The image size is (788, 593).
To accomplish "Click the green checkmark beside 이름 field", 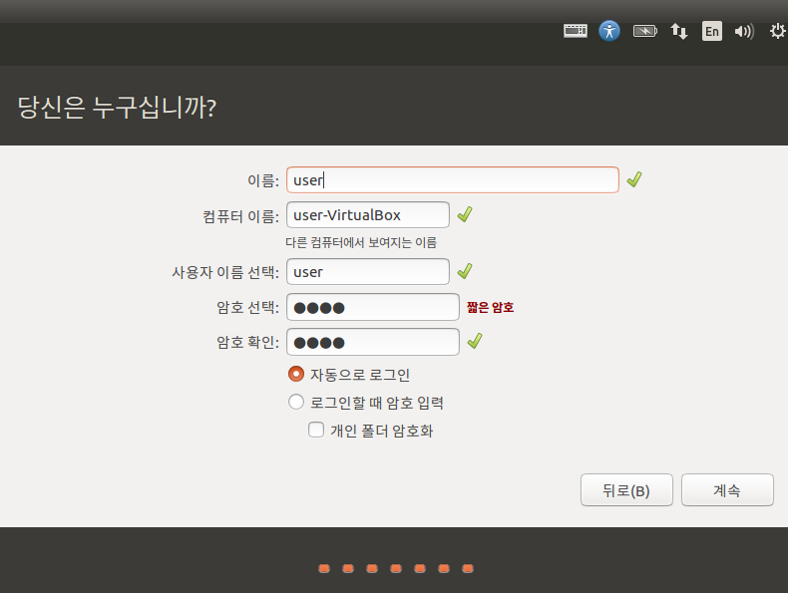I will pos(634,179).
